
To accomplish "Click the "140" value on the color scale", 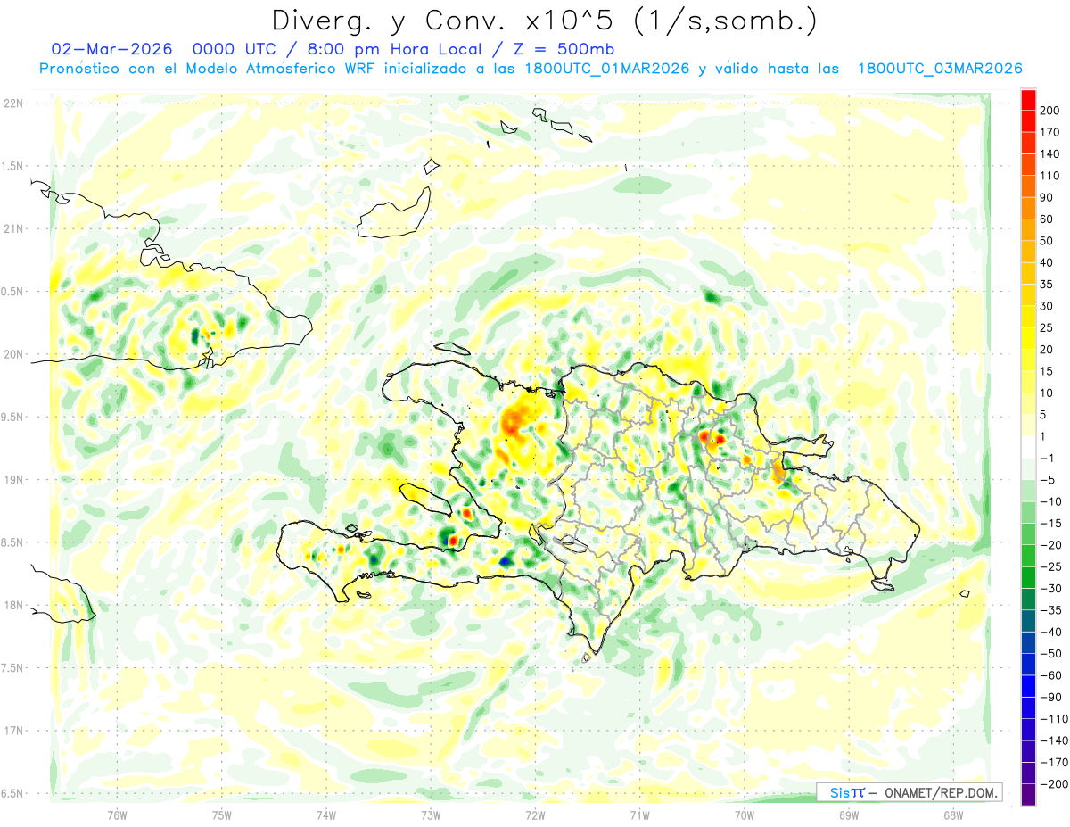I will tap(1049, 153).
